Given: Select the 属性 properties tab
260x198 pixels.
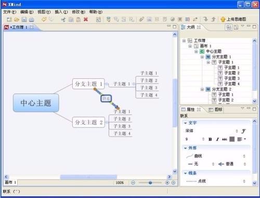Looking at the screenshot, I should [190, 109].
